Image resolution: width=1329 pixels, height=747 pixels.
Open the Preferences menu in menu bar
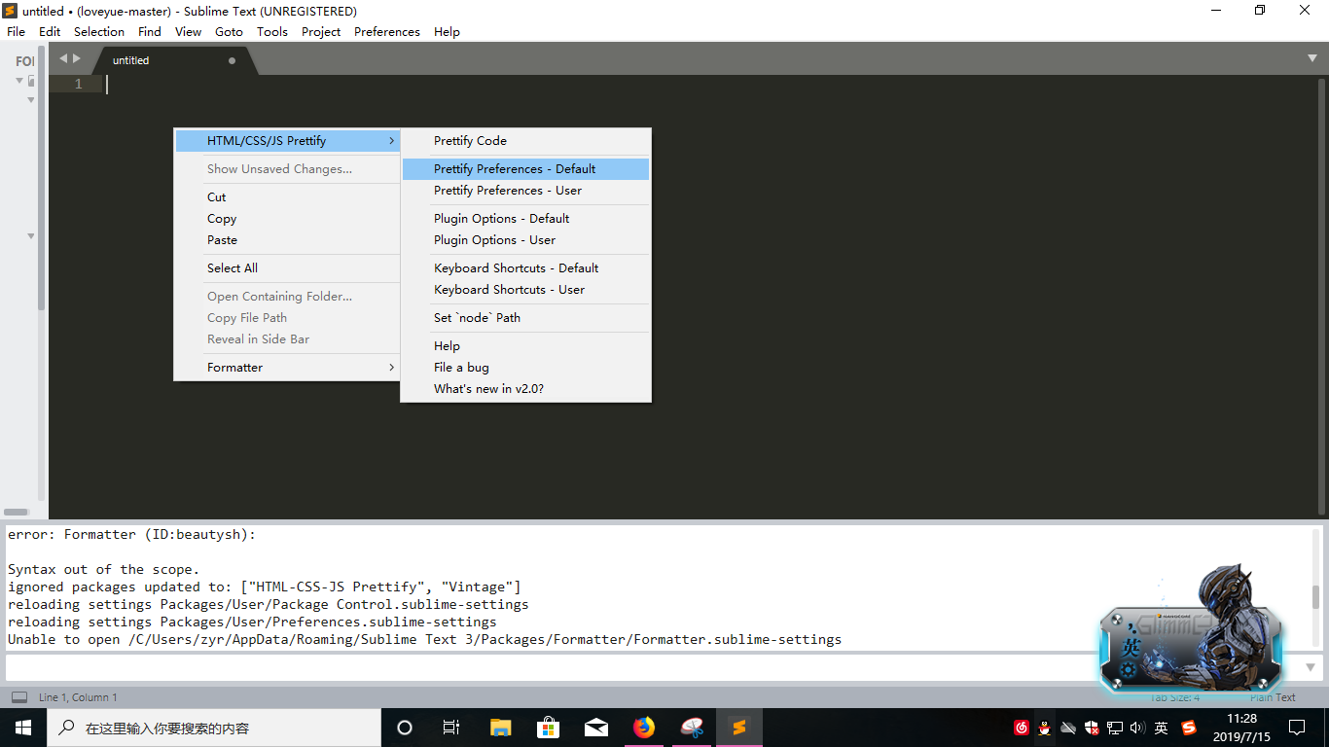click(387, 31)
